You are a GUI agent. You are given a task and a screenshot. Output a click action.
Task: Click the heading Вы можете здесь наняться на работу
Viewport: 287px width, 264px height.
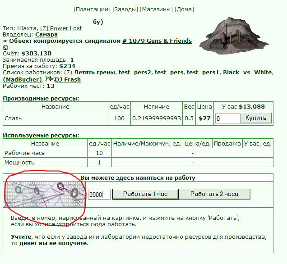tap(138, 178)
